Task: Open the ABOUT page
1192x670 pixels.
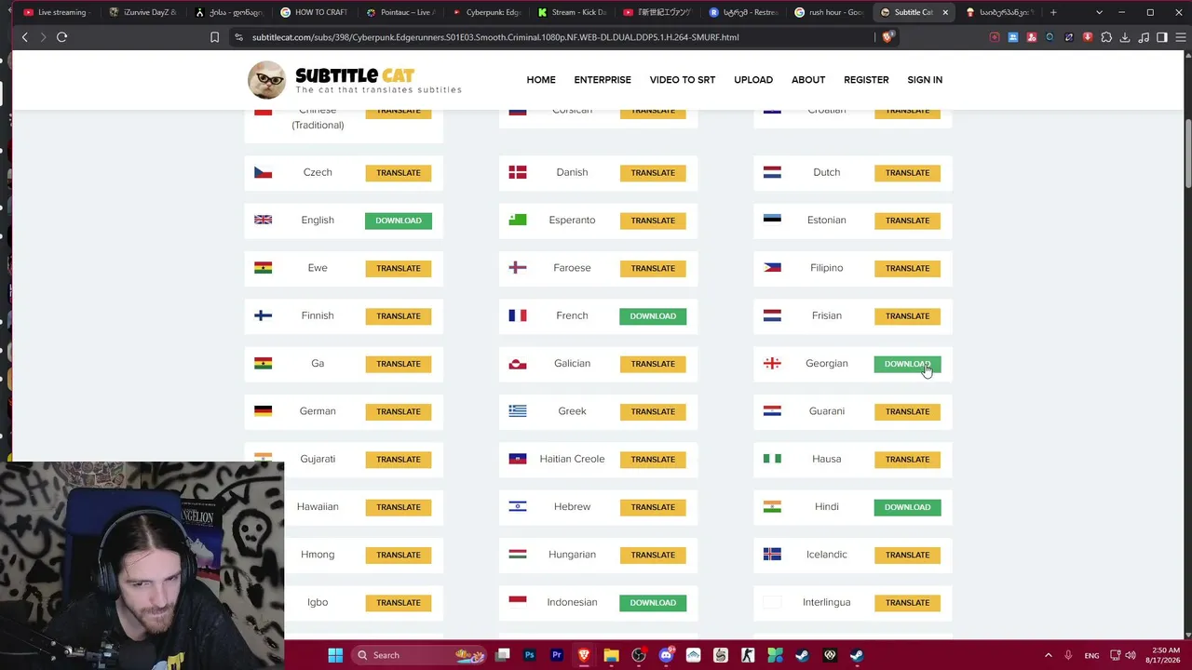Action: tap(808, 80)
